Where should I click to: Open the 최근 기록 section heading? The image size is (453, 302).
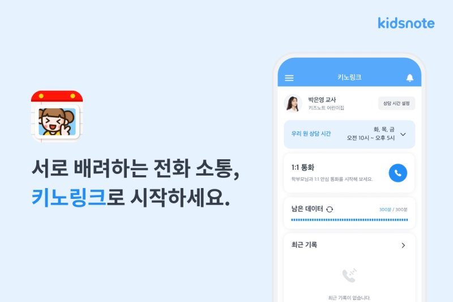[304, 245]
